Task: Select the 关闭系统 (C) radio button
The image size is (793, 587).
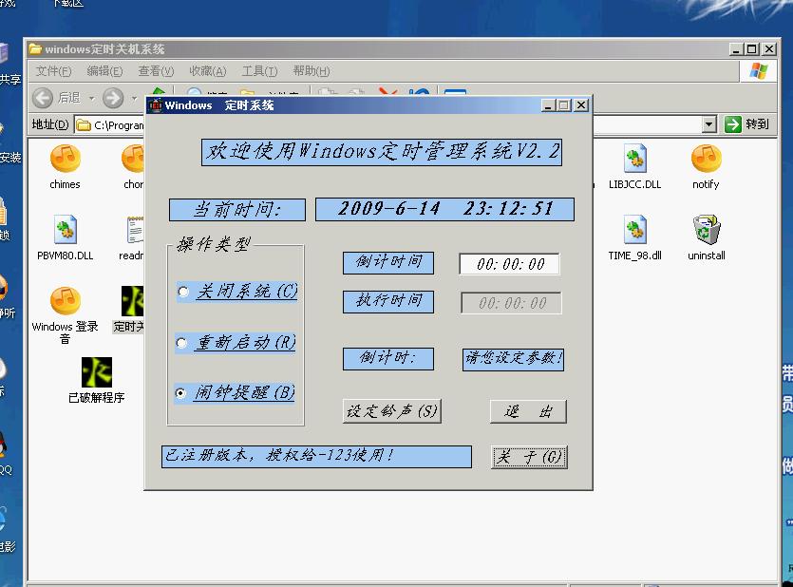Action: pyautogui.click(x=183, y=292)
